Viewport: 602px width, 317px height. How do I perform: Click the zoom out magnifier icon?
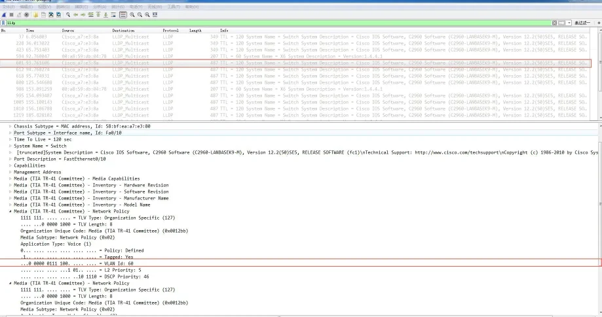pyautogui.click(x=140, y=14)
